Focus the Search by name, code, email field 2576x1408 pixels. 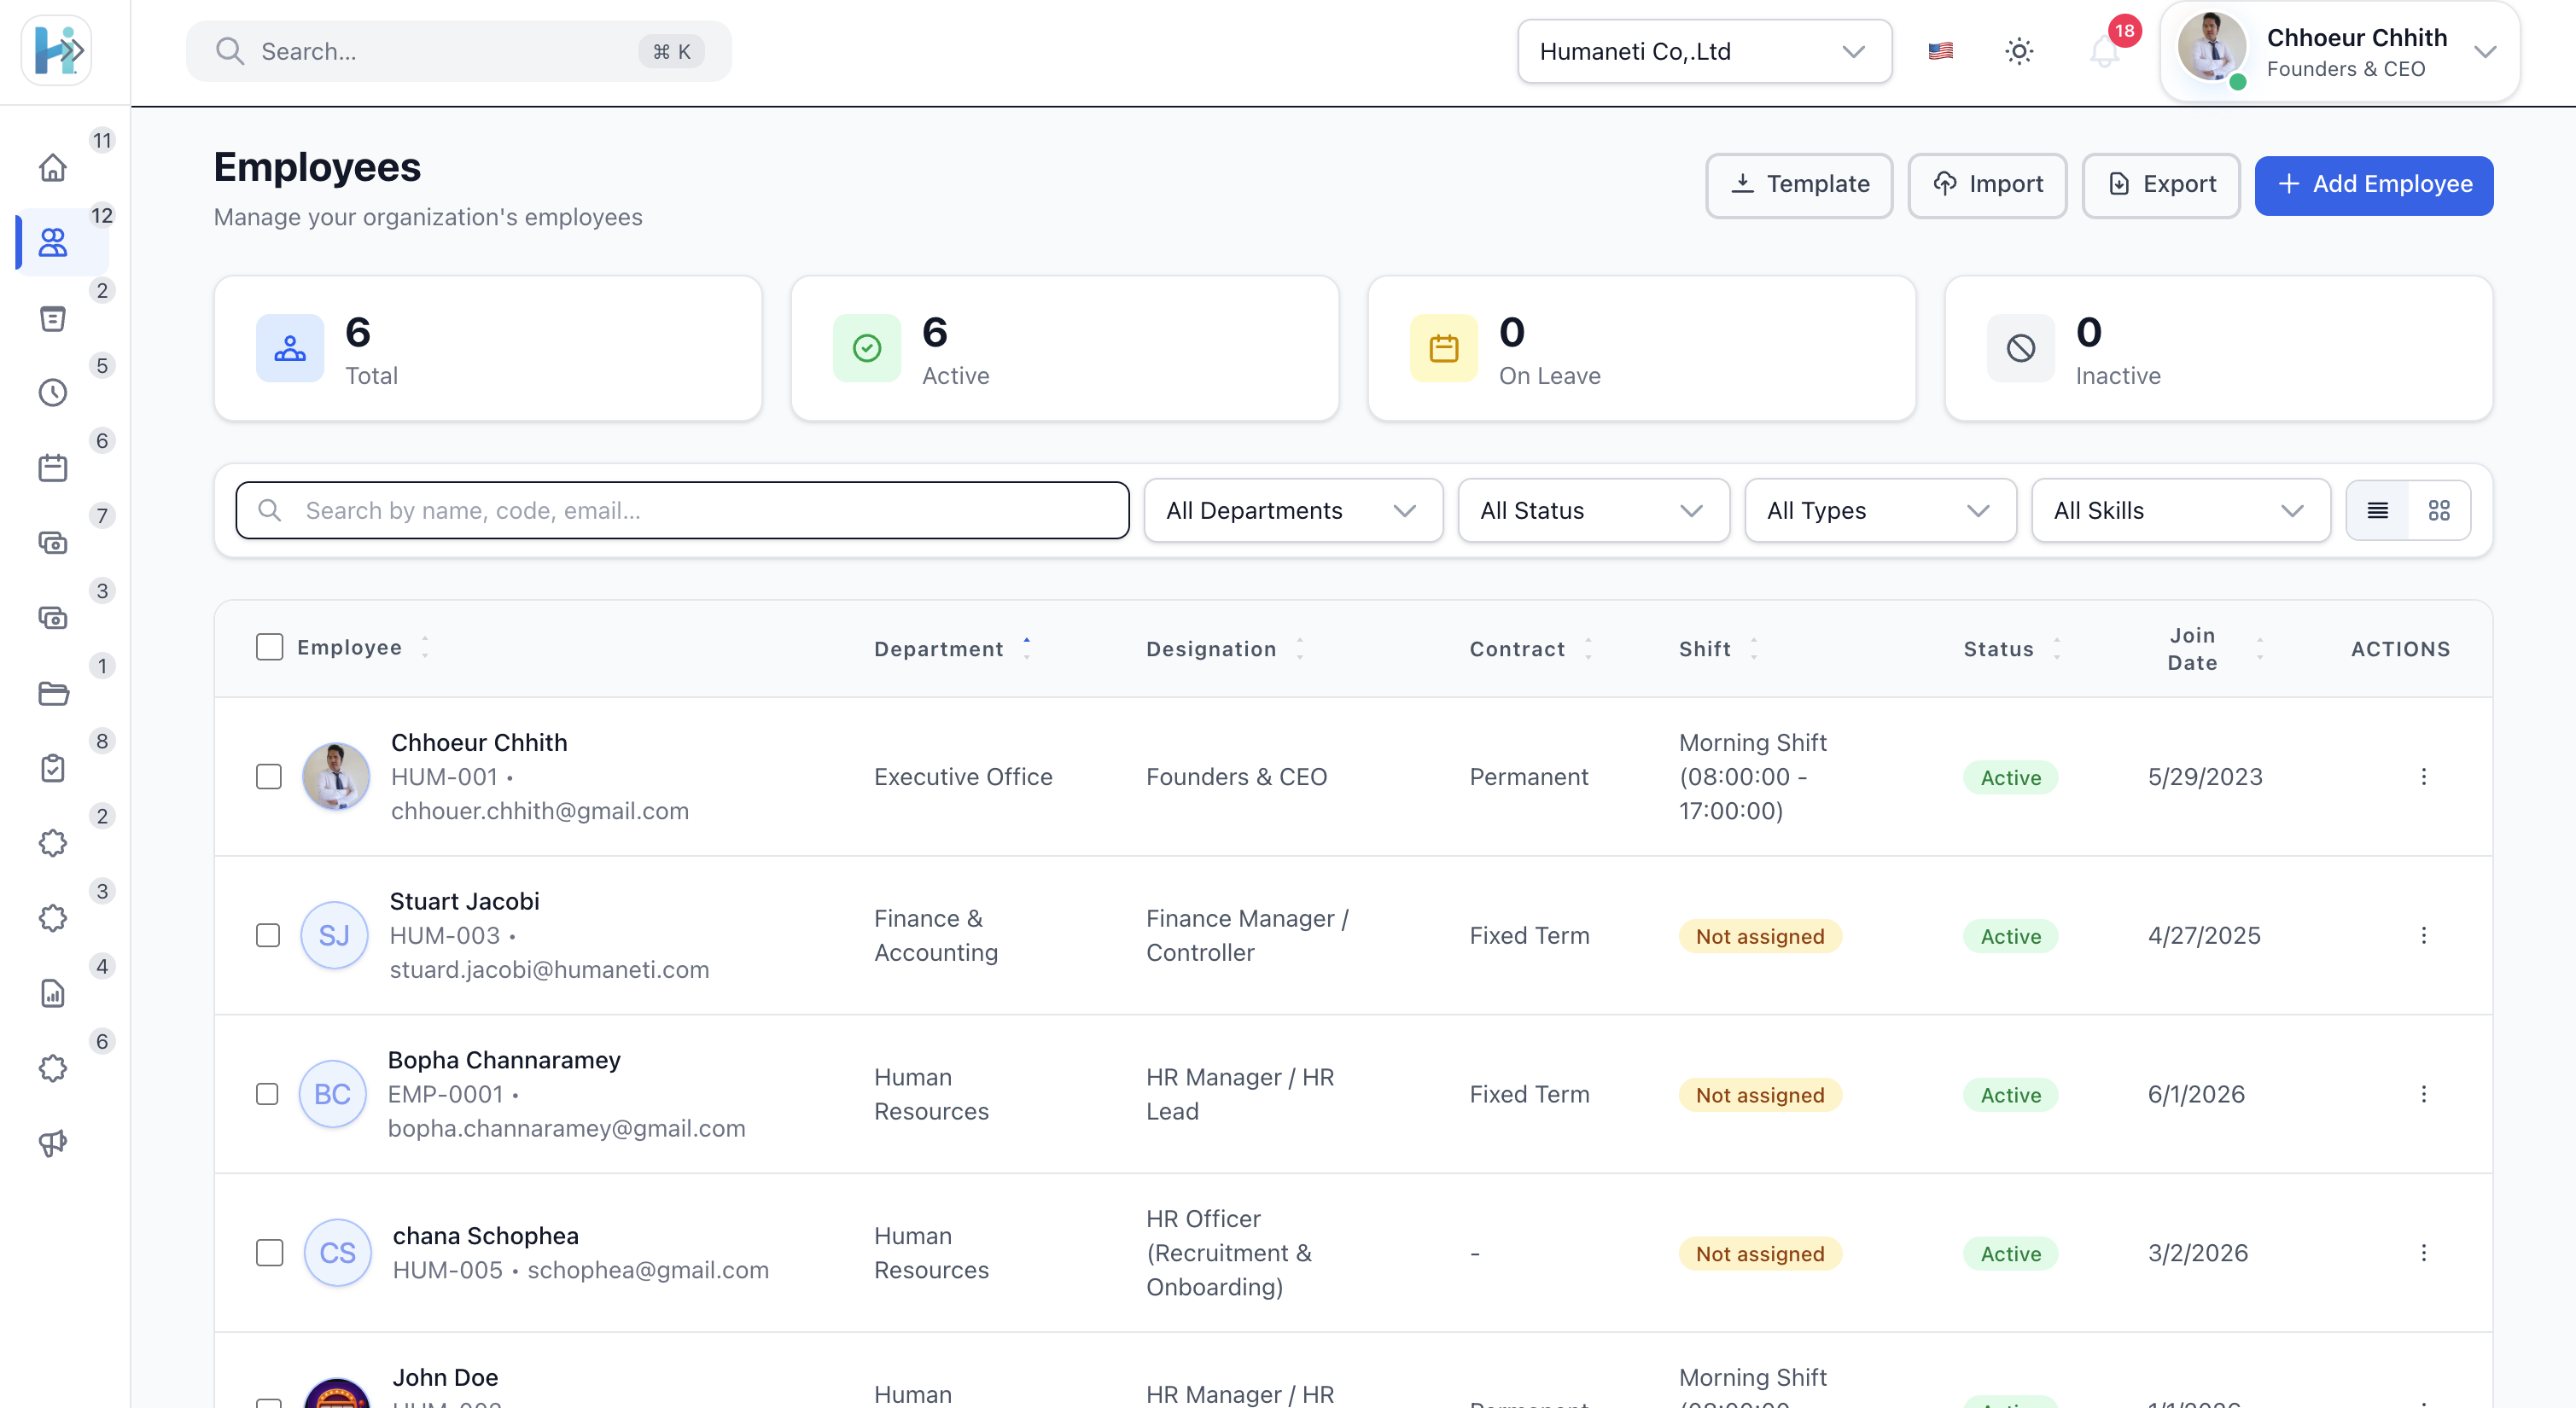click(x=682, y=510)
